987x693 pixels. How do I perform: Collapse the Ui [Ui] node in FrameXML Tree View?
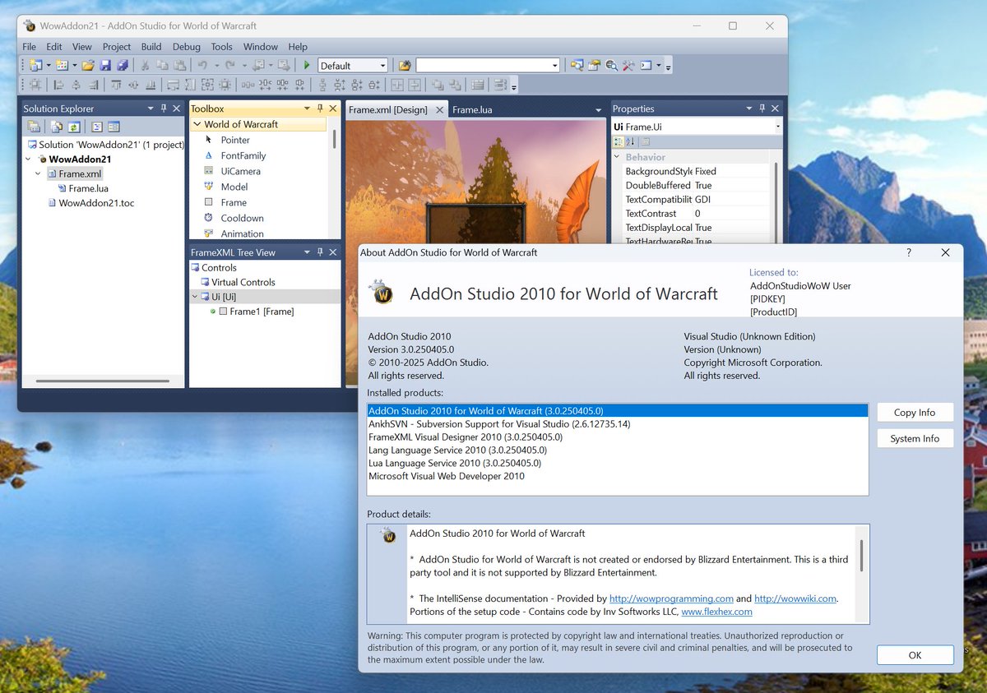[x=195, y=297]
